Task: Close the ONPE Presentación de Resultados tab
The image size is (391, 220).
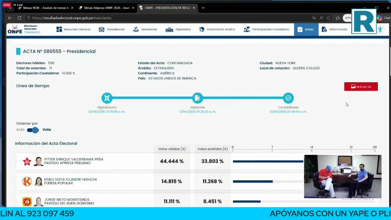Action: [x=194, y=8]
